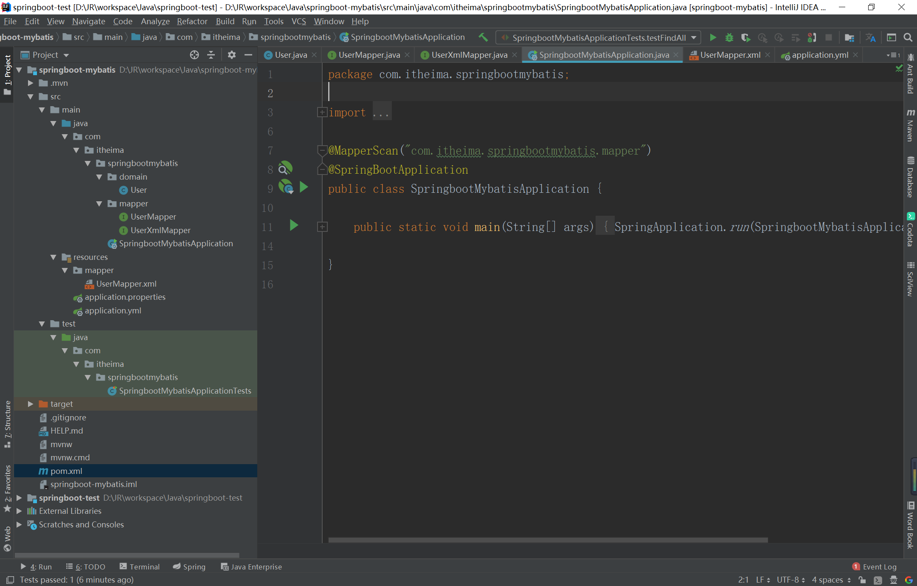Expand the folded main method body
The width and height of the screenshot is (917, 586).
pos(322,227)
